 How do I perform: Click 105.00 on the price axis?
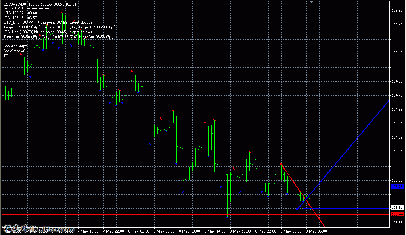click(x=397, y=67)
